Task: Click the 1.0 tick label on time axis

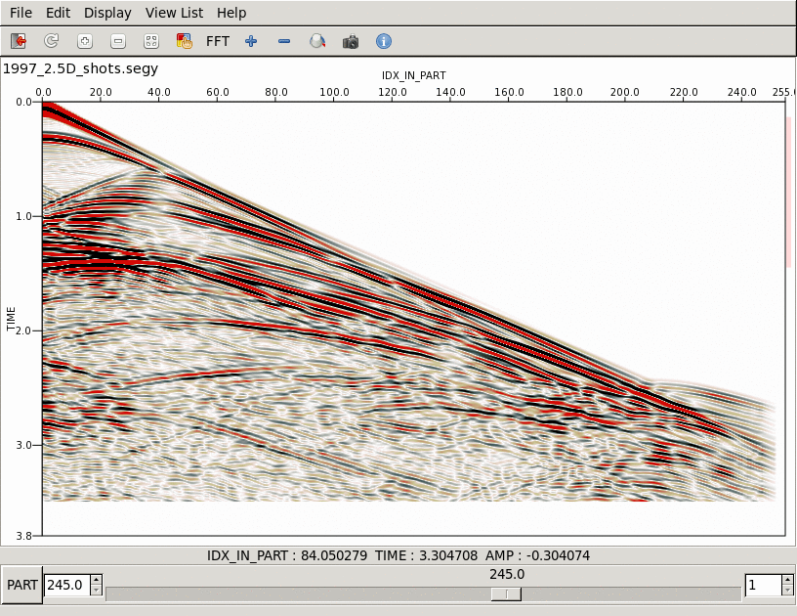Action: point(23,216)
